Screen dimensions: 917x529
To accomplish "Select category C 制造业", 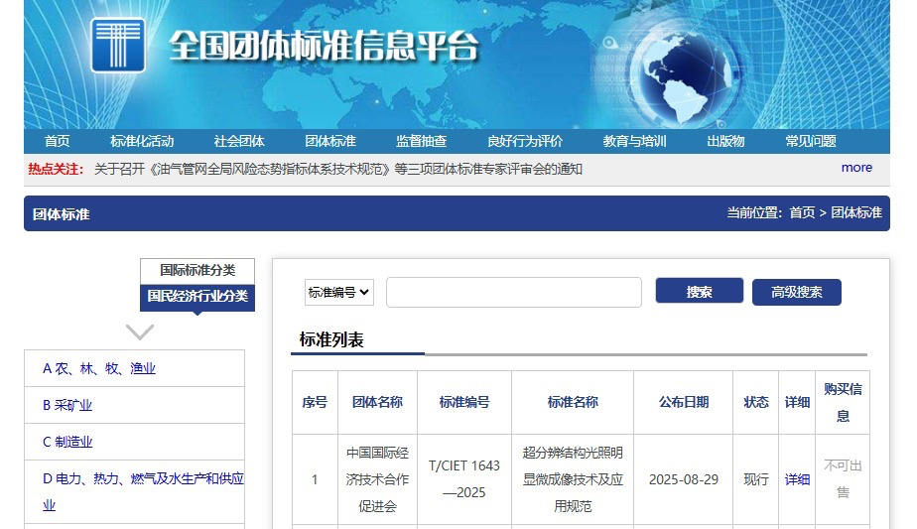I will click(67, 442).
